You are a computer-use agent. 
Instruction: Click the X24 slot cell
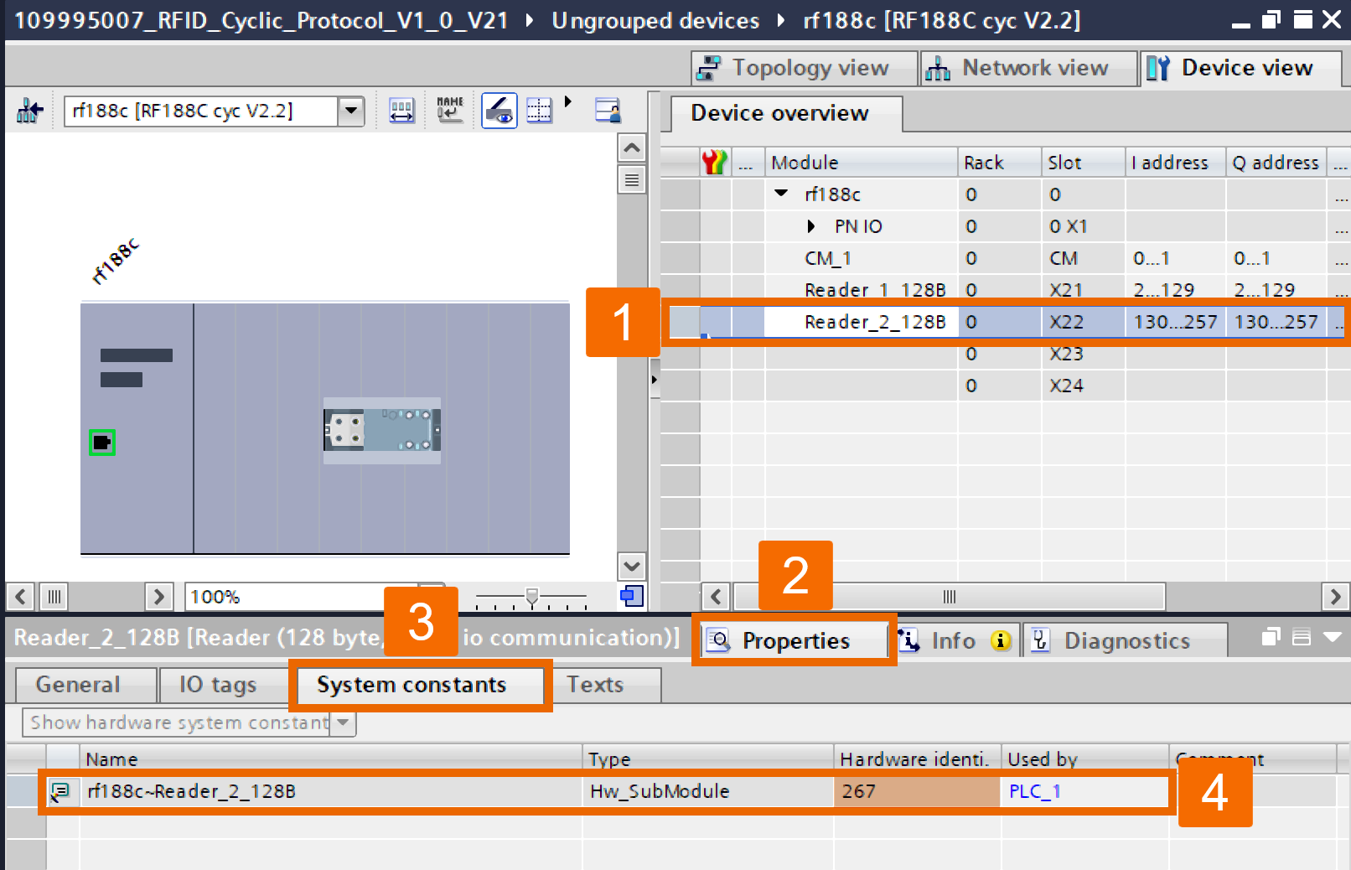(x=1084, y=386)
